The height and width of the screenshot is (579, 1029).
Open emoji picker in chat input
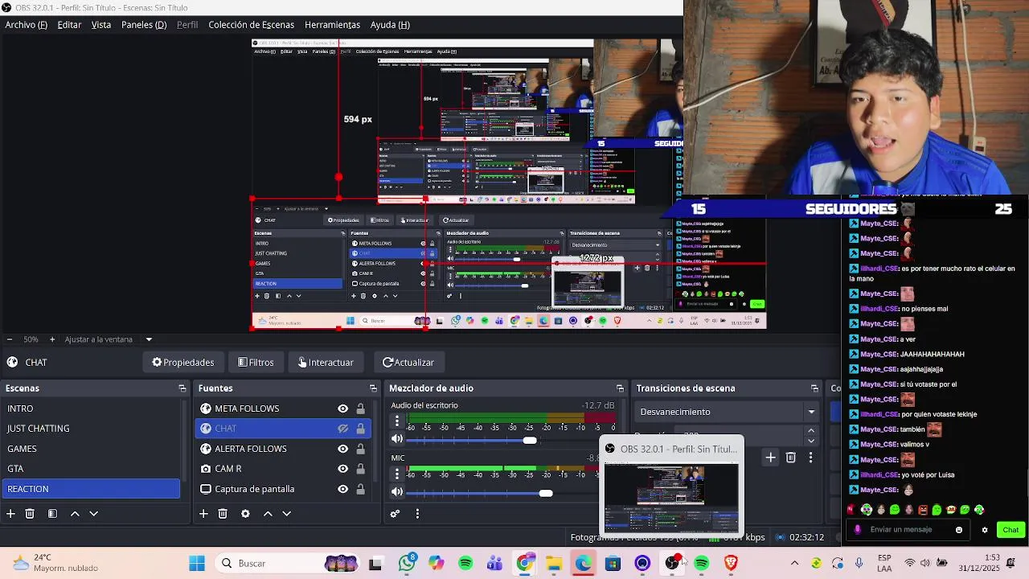click(959, 530)
